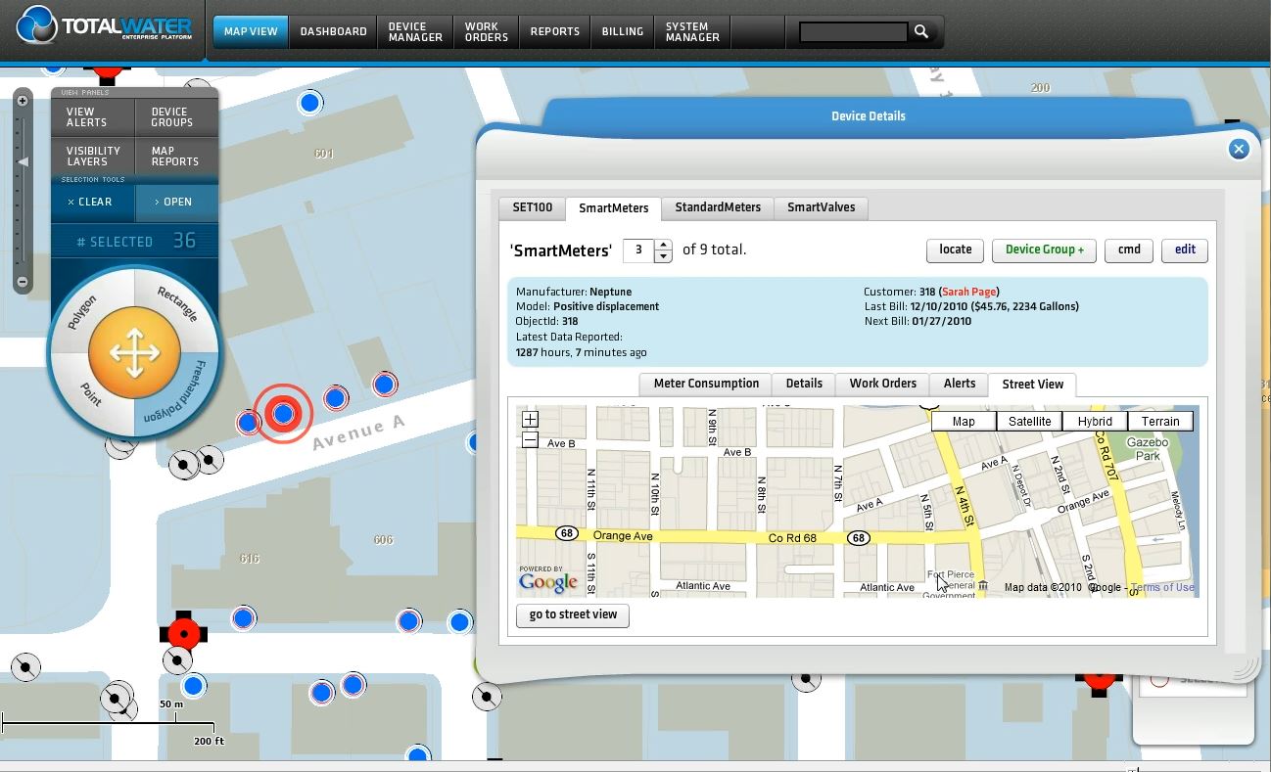1271x772 pixels.
Task: Switch to the SmartValves tab
Action: pyautogui.click(x=821, y=207)
